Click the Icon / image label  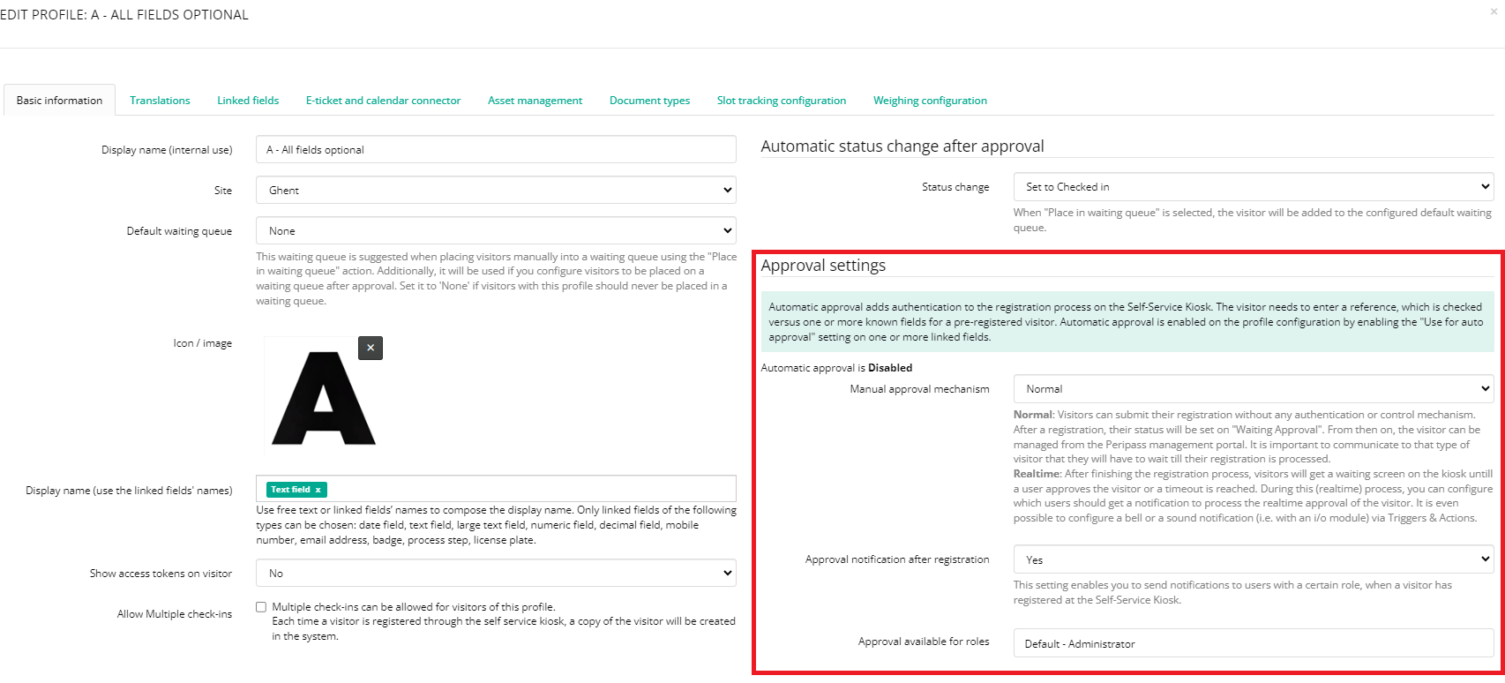coord(203,343)
